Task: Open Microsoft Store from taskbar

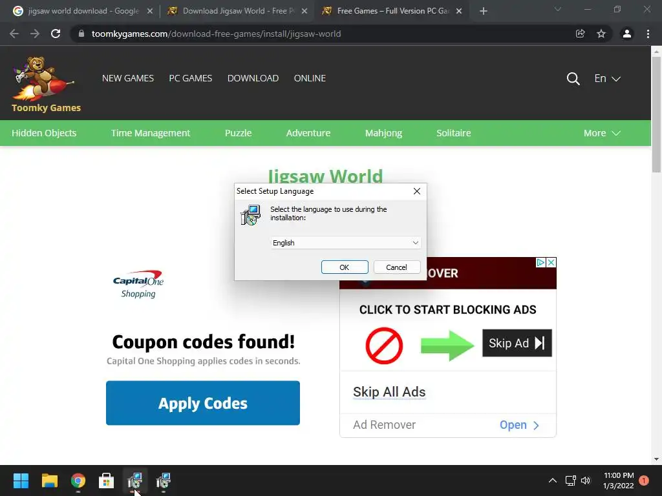Action: click(107, 480)
